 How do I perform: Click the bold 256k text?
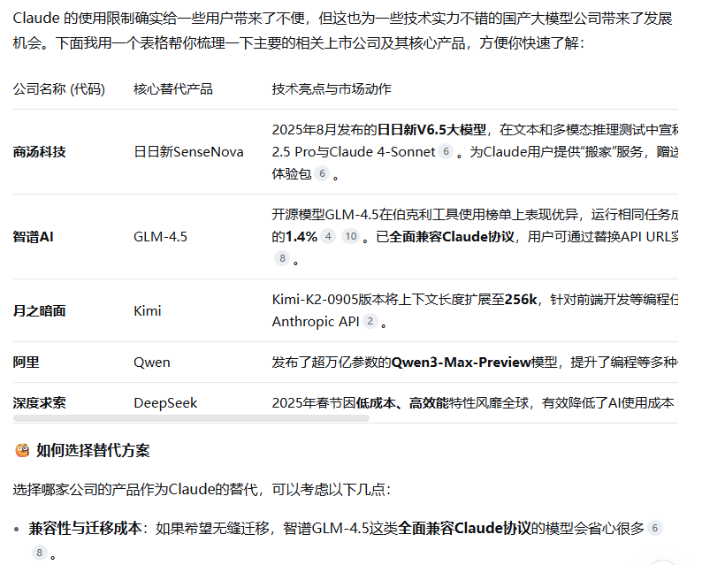[521, 299]
